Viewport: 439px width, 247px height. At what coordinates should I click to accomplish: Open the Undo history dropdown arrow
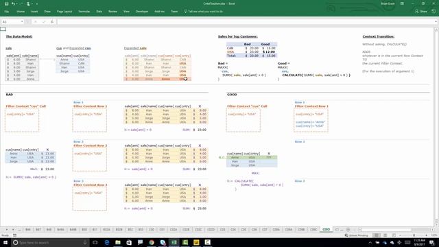(16, 4)
